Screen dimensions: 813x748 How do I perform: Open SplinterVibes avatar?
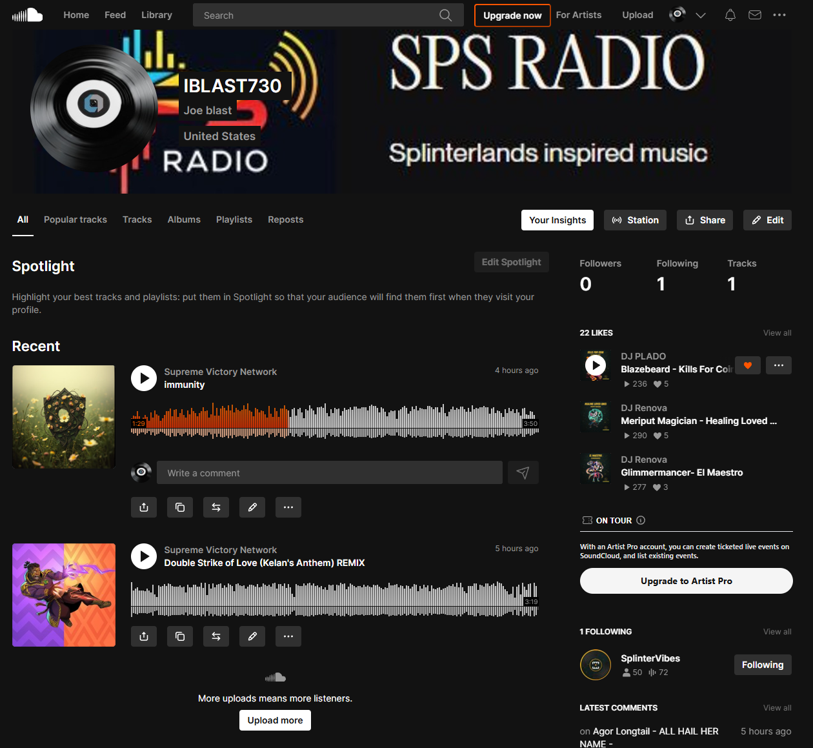[x=596, y=665]
